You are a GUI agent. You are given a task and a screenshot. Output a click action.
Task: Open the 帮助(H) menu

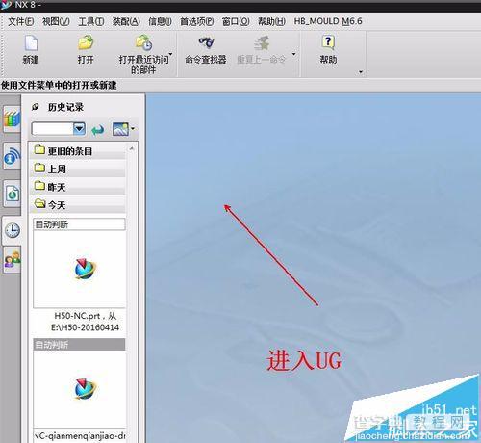pos(271,21)
